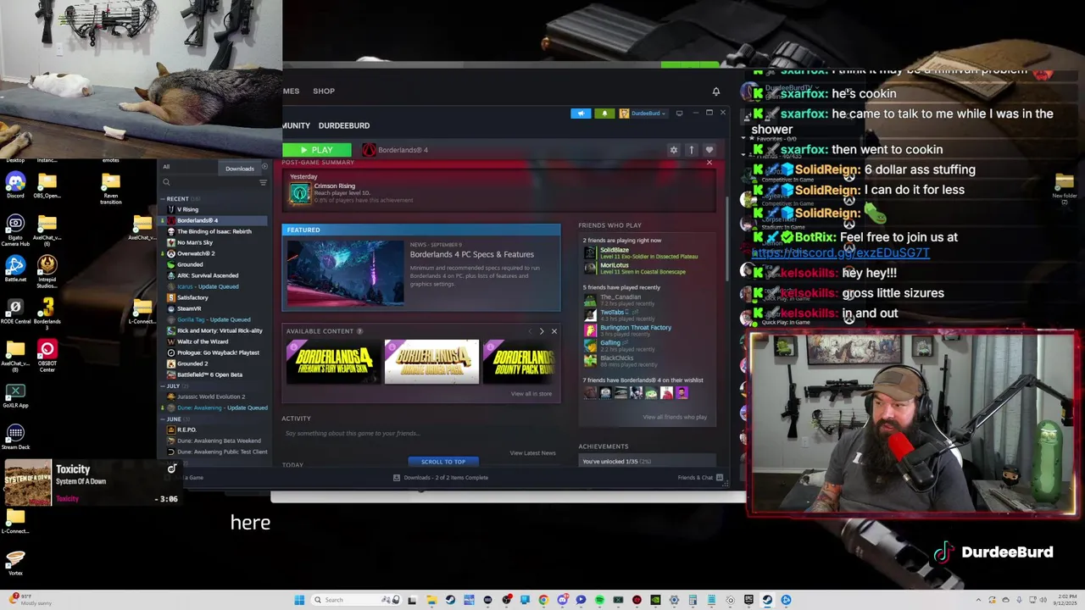
Task: Click the Discord desktop shortcut
Action: click(x=15, y=185)
